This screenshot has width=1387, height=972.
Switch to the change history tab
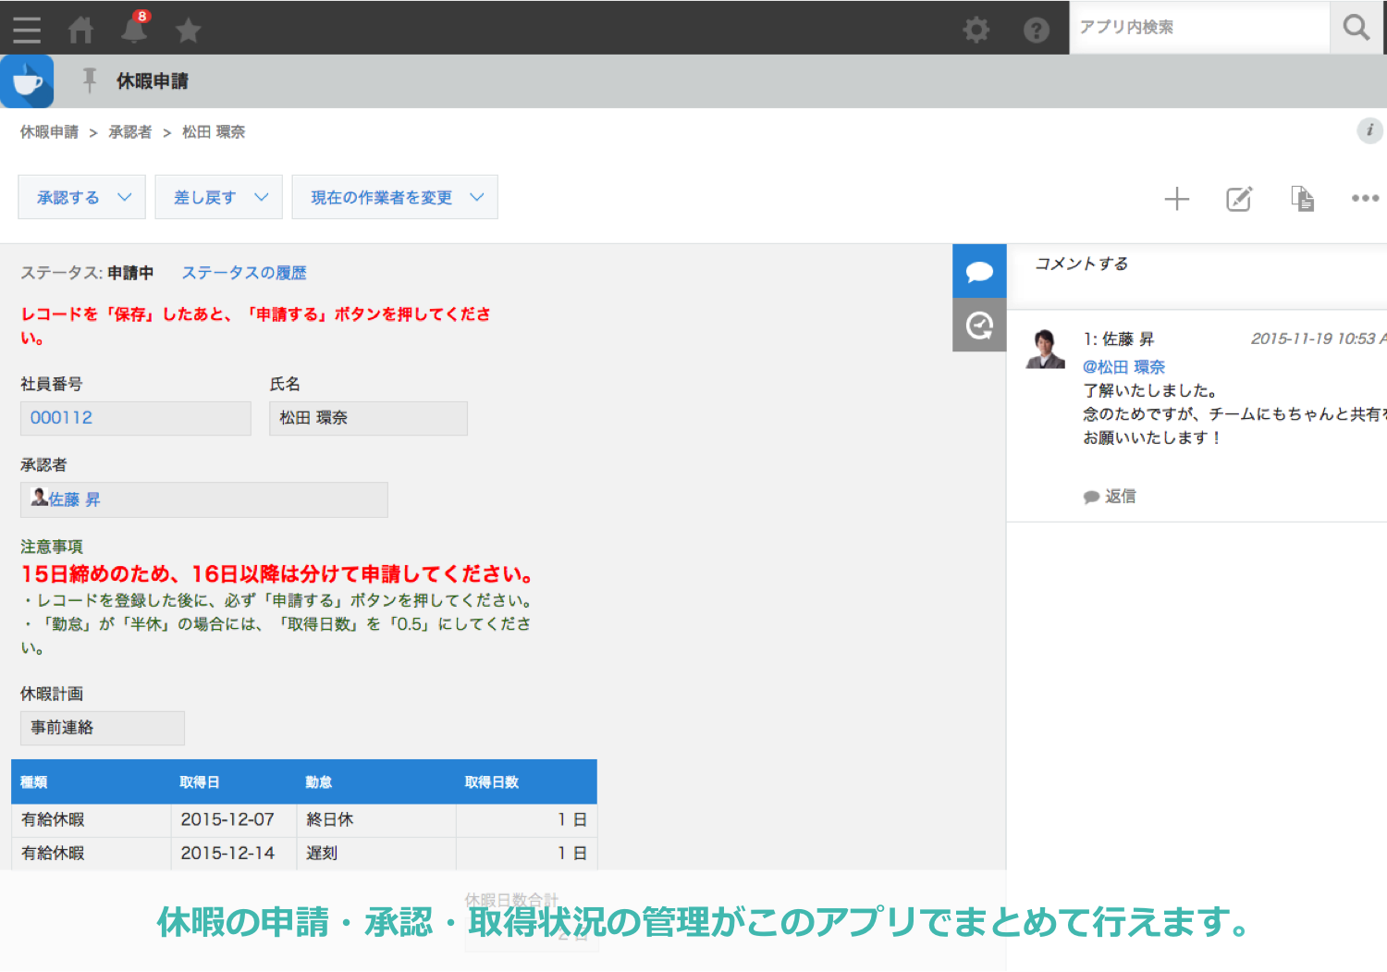point(979,326)
